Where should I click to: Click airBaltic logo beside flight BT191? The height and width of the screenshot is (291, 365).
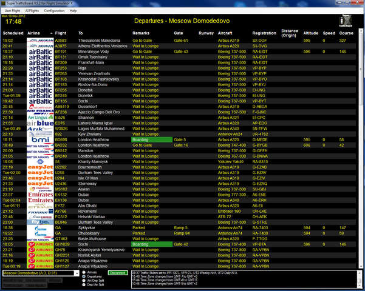pos(40,52)
